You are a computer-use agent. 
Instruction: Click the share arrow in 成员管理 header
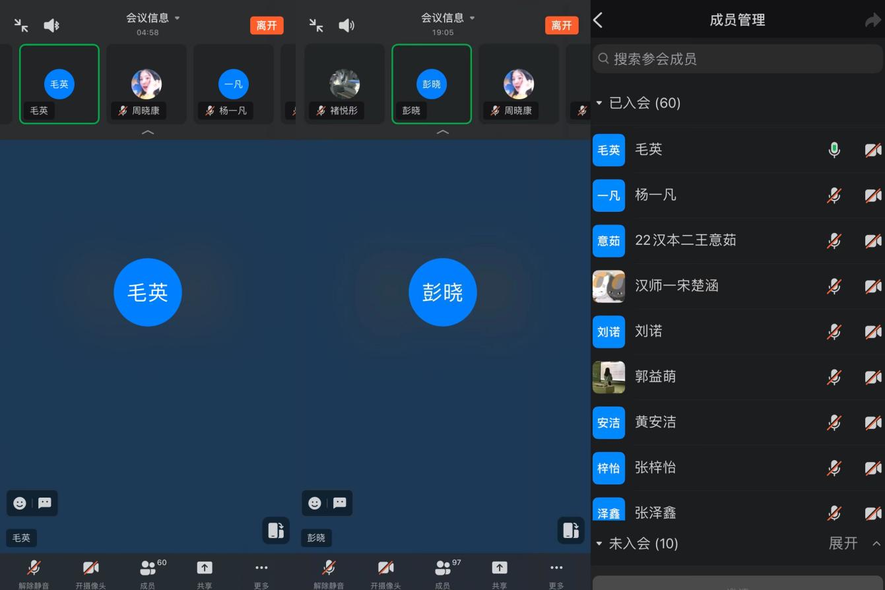[872, 20]
